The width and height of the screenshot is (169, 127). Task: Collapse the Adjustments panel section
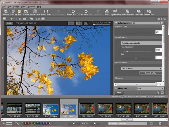coord(116,23)
